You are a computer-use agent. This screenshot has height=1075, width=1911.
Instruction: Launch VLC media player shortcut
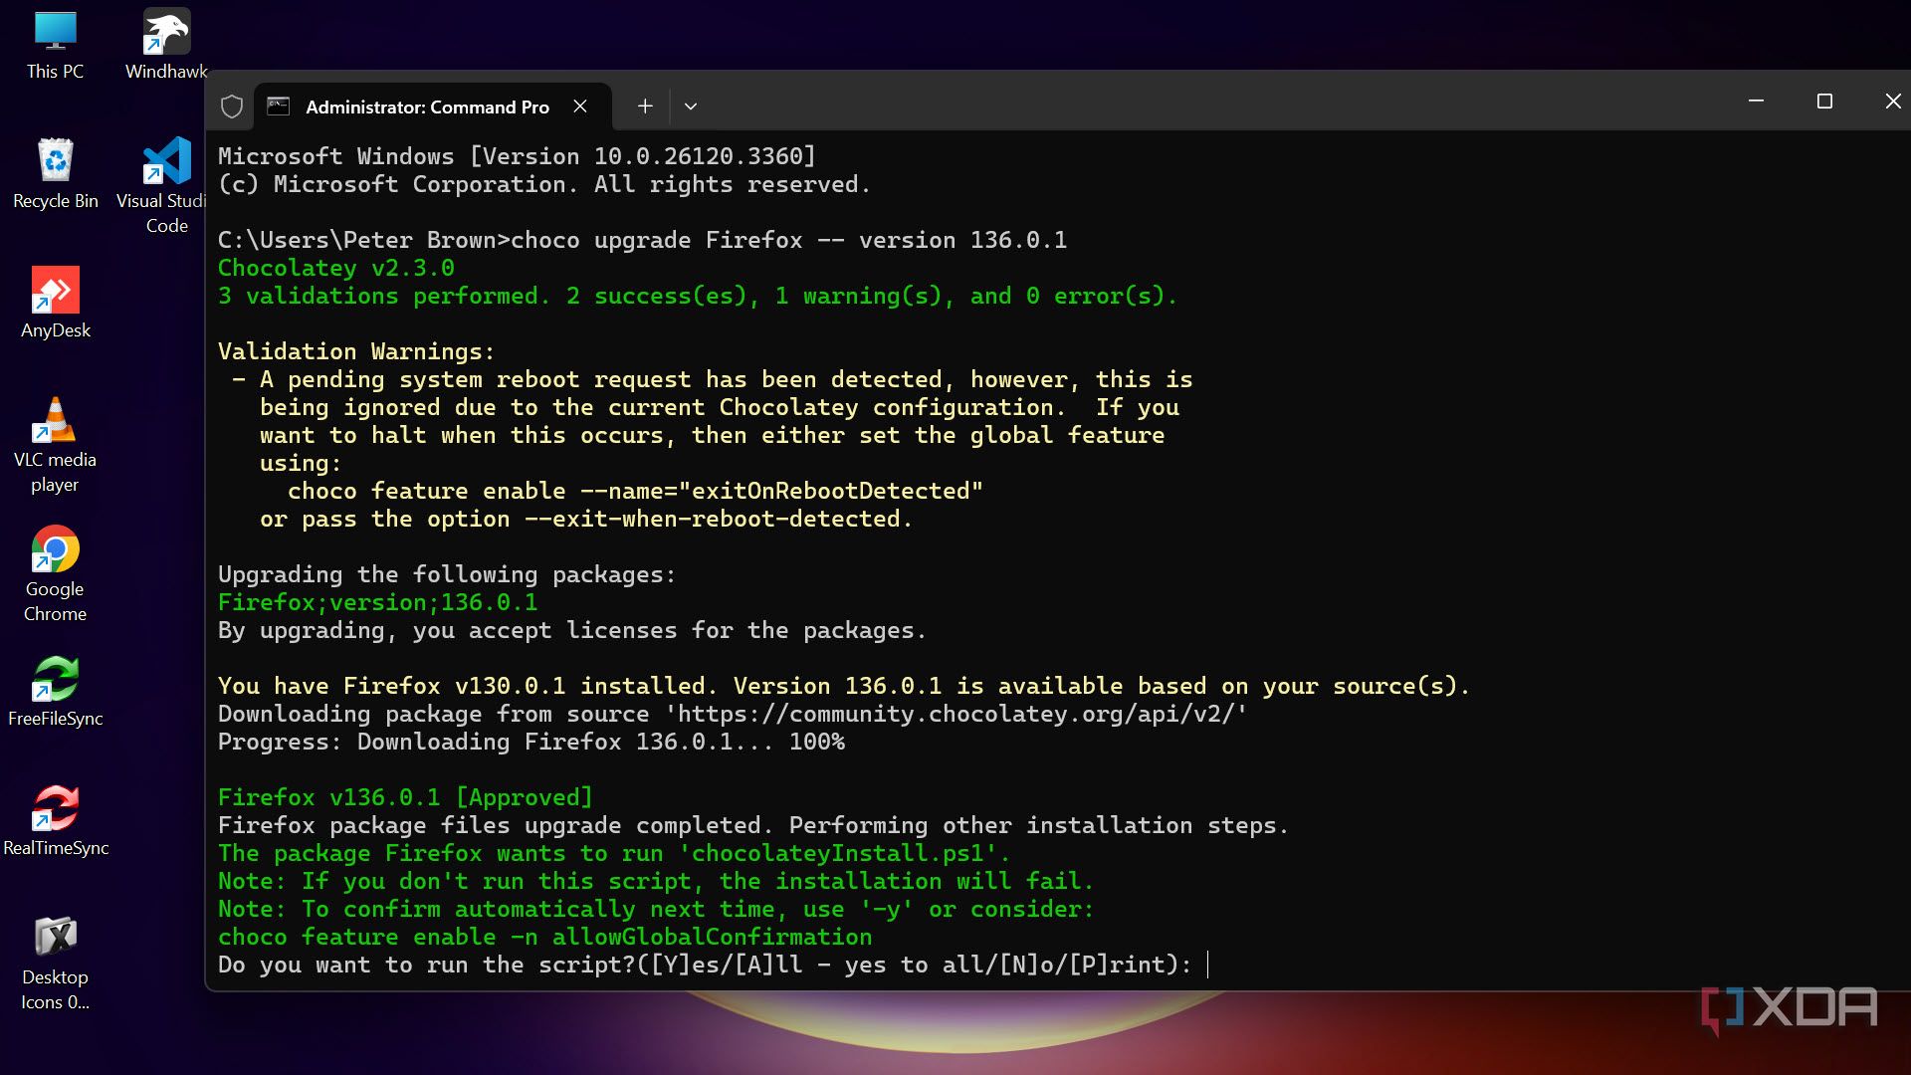pyautogui.click(x=55, y=421)
